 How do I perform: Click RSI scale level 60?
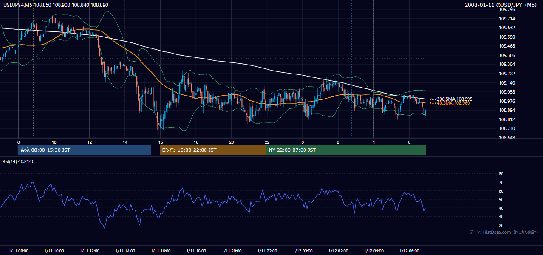pyautogui.click(x=501, y=191)
